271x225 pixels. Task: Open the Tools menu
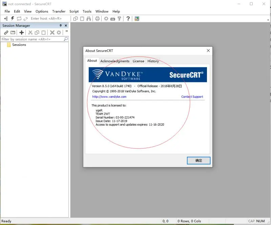pos(87,11)
